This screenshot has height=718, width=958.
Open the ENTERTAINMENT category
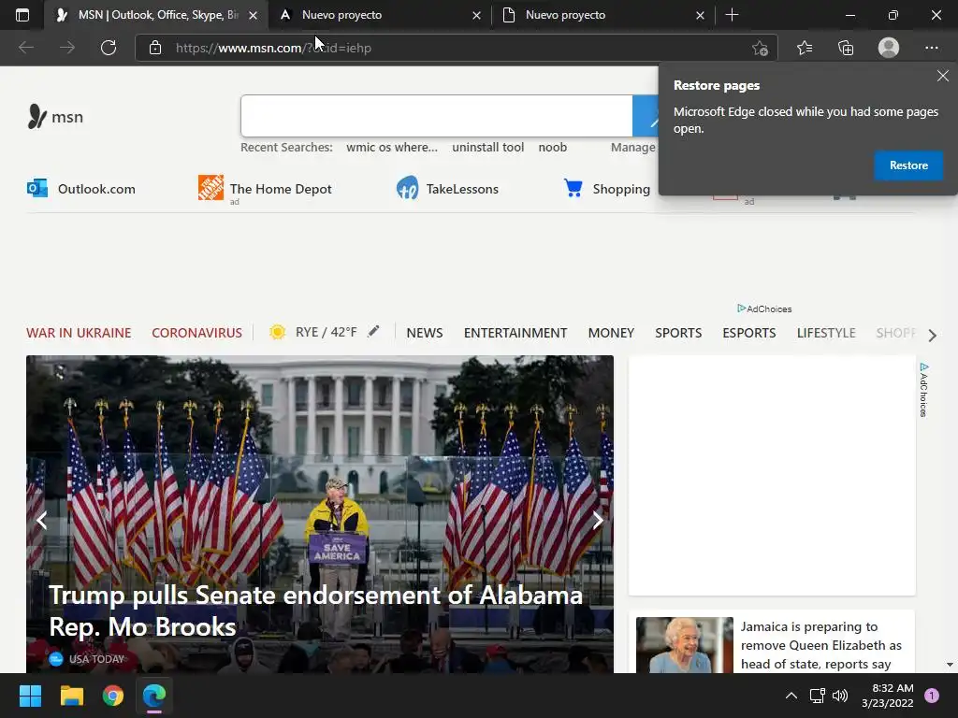click(515, 333)
